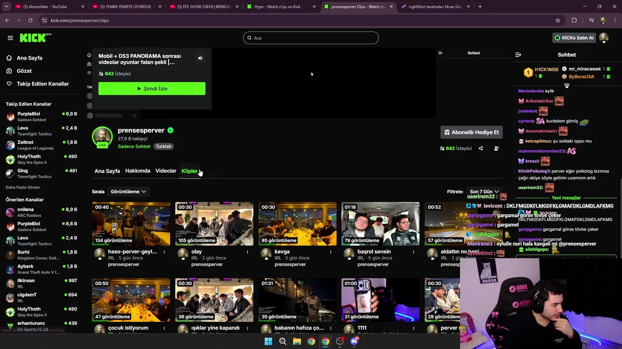Viewport: 622px width, 349px height.
Task: Open three-dot menu for 'başrol sensin' clip
Action: pos(414,252)
